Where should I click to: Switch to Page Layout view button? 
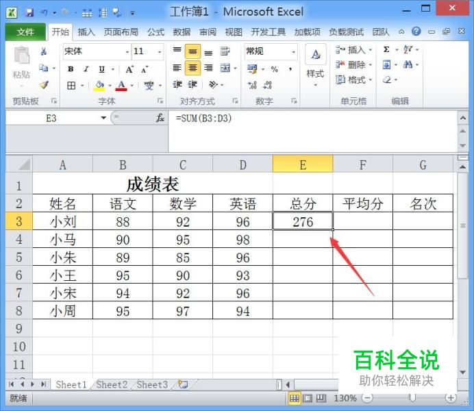point(308,398)
